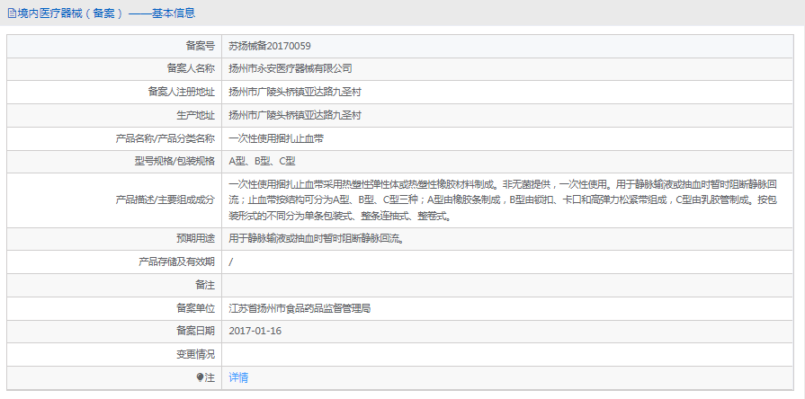Click the 变更情况 label
The width and height of the screenshot is (805, 399).
195,354
